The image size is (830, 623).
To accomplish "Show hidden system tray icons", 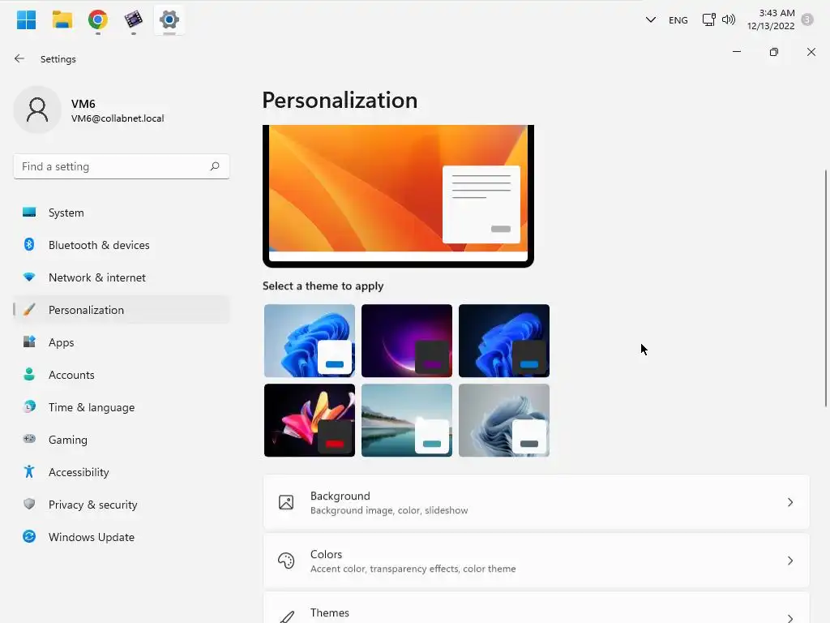I will pos(651,20).
